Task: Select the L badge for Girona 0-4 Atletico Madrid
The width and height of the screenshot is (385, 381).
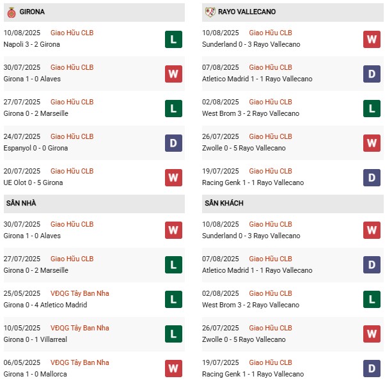Action: click(x=173, y=300)
